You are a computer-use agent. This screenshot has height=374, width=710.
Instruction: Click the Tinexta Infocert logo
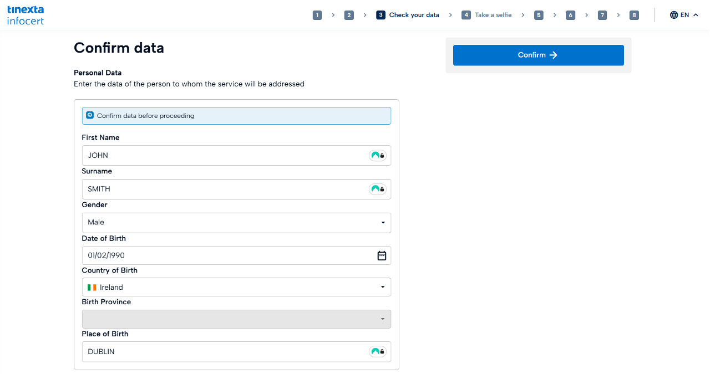point(26,15)
